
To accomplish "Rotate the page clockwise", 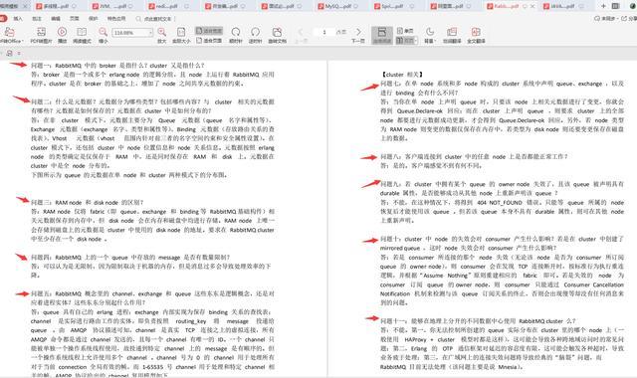I will (x=236, y=35).
